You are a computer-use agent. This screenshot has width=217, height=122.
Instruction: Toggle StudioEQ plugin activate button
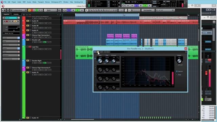(x=95, y=52)
